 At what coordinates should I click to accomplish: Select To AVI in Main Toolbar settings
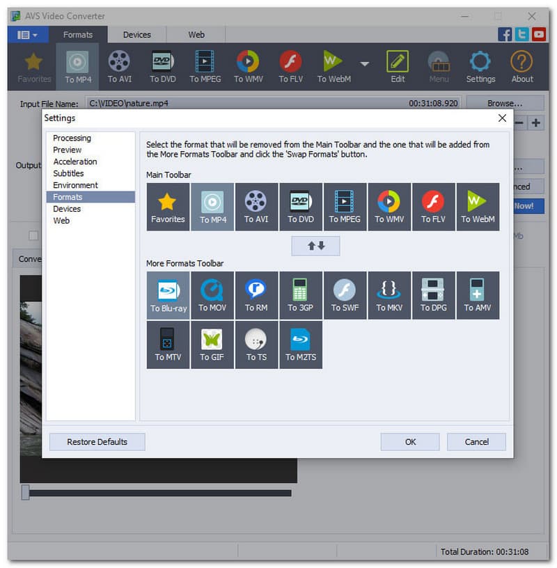pos(257,207)
